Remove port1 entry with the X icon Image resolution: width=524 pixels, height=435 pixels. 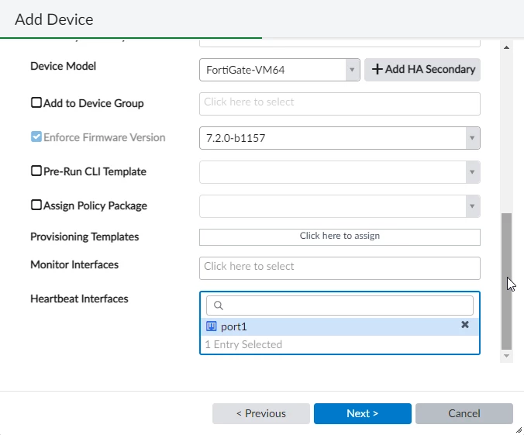pyautogui.click(x=465, y=325)
